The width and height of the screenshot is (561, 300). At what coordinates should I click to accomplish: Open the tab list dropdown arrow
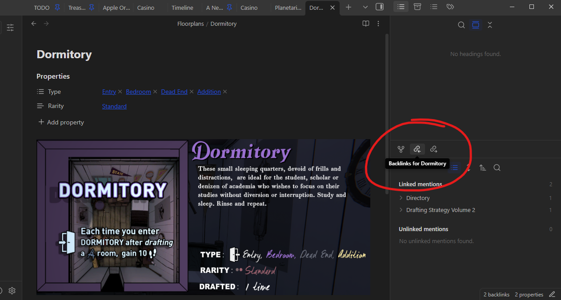pyautogui.click(x=365, y=7)
